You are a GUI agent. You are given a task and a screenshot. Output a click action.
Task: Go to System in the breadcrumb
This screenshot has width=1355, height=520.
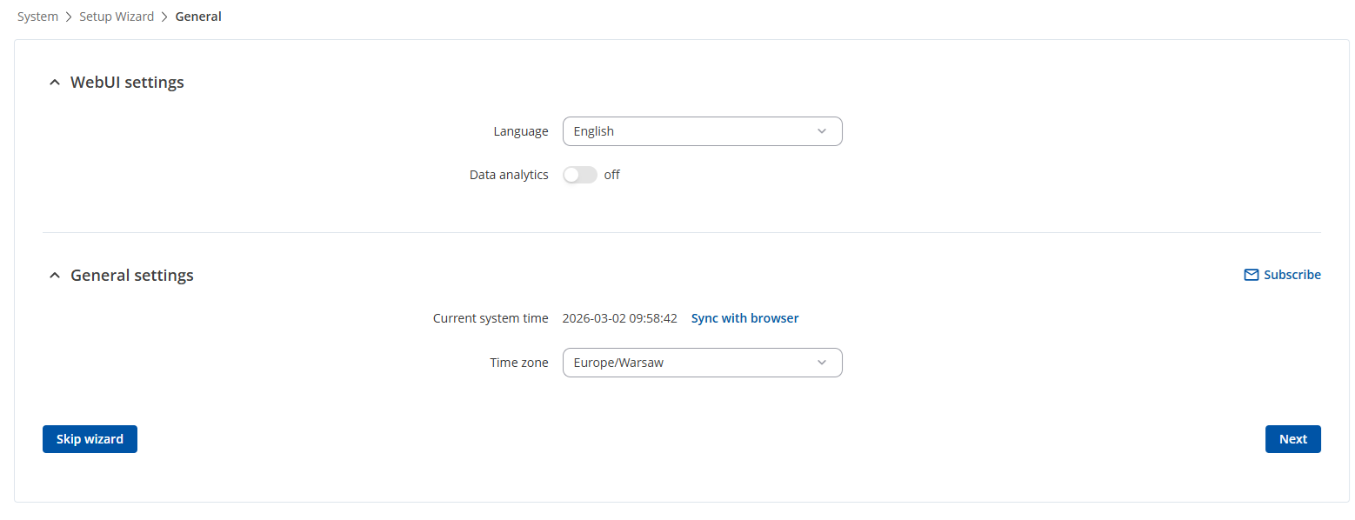point(37,17)
